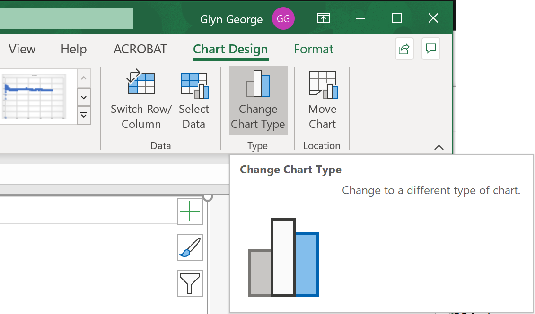Open Select Data dialog
Screen dimensions: 535x314
[194, 100]
